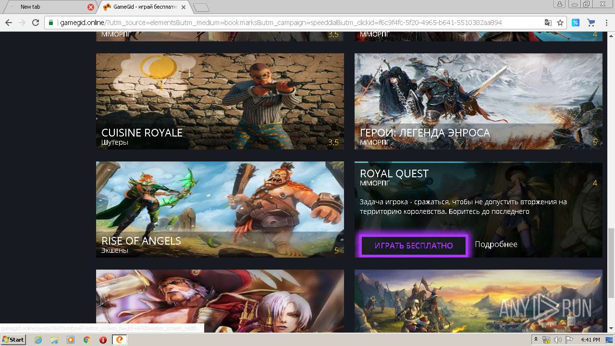The width and height of the screenshot is (615, 346).
Task: Click the 3.5 rating on Cuisine Royale
Action: point(333,142)
